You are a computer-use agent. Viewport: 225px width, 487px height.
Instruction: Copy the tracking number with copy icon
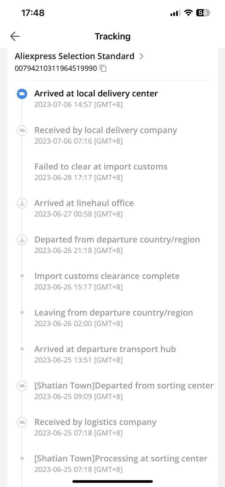103,68
